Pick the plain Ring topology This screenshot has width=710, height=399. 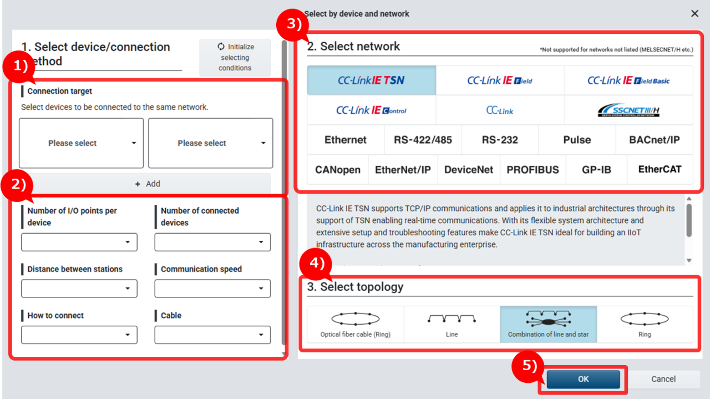(645, 324)
